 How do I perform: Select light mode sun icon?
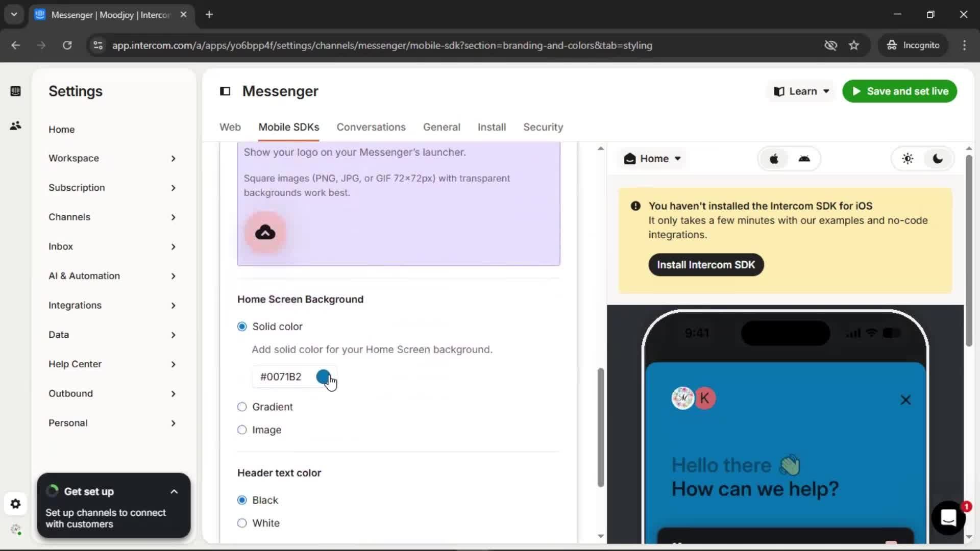tap(908, 159)
